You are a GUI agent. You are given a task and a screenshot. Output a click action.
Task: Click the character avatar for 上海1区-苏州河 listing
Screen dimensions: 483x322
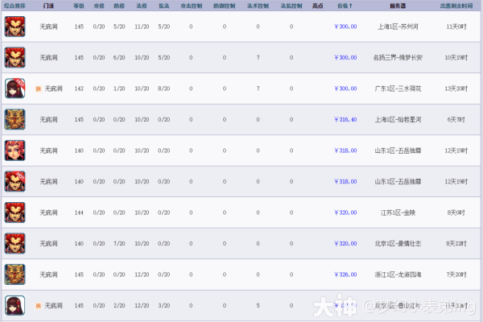click(14, 27)
